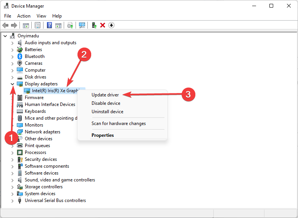Click the Firmware chip icon
298x218 pixels.
coord(20,98)
